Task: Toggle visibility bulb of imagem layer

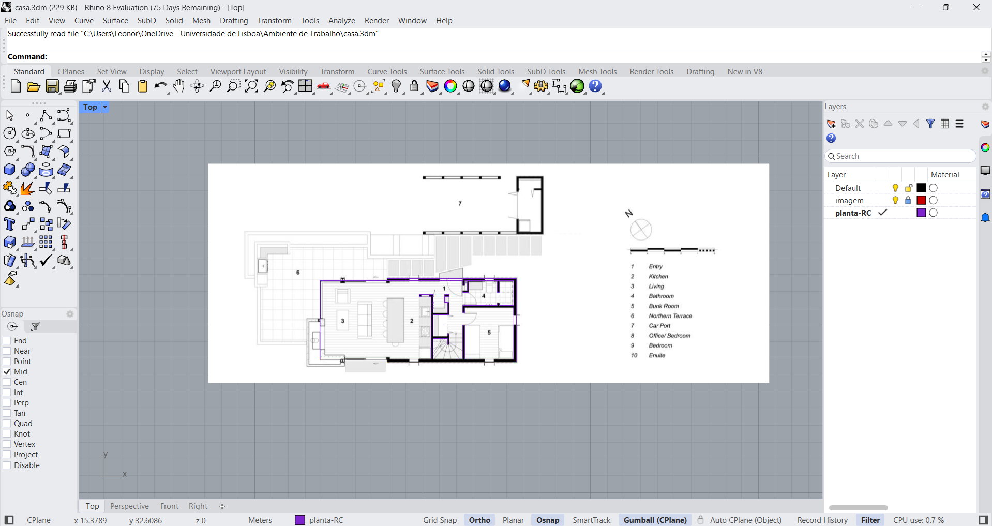Action: click(x=895, y=201)
